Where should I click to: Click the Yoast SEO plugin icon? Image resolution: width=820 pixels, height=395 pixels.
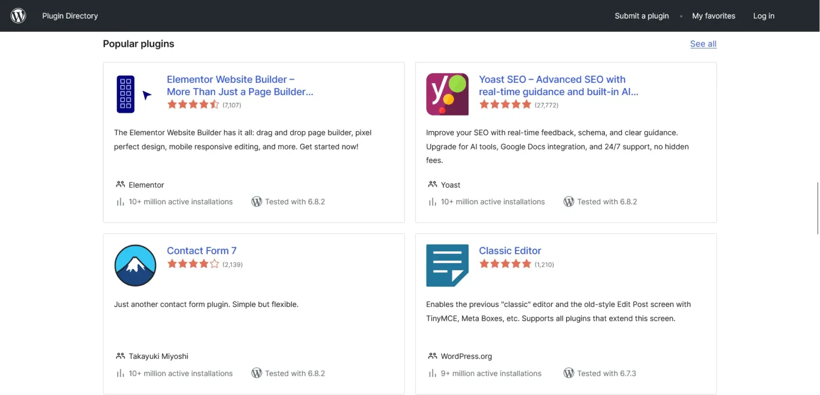(447, 94)
